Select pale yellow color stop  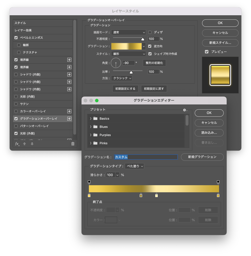[156, 195]
